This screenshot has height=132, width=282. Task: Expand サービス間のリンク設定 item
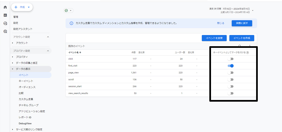[x=13, y=129]
